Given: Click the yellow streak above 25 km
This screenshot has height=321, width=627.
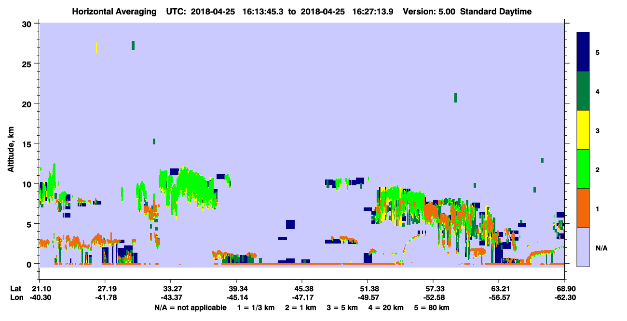Looking at the screenshot, I should 96,47.
